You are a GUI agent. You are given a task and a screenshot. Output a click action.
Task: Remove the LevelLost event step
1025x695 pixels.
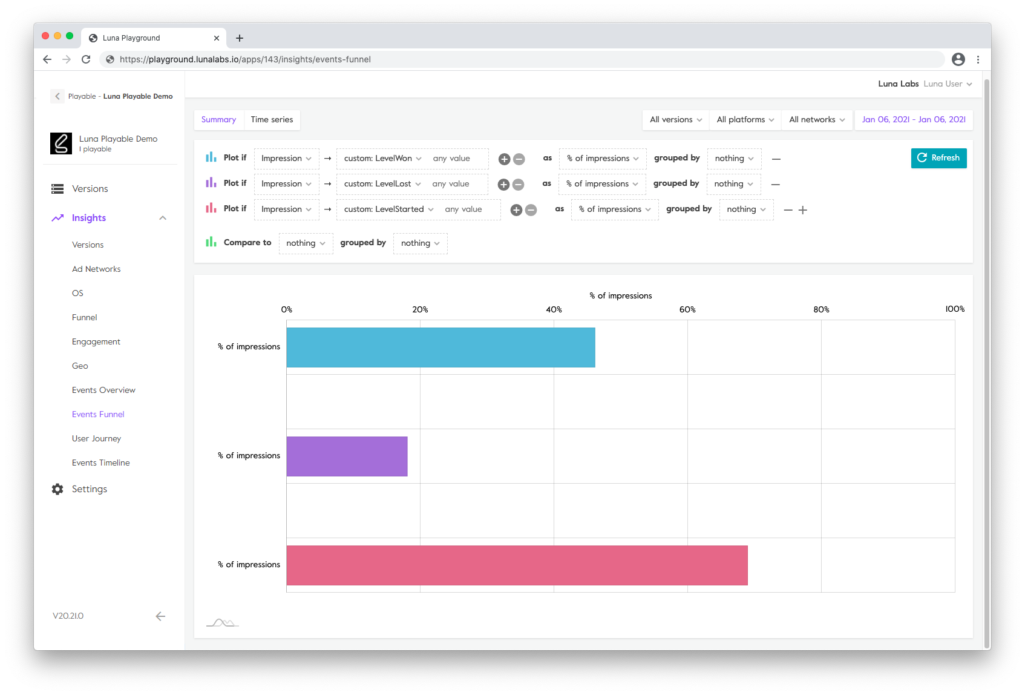point(518,185)
